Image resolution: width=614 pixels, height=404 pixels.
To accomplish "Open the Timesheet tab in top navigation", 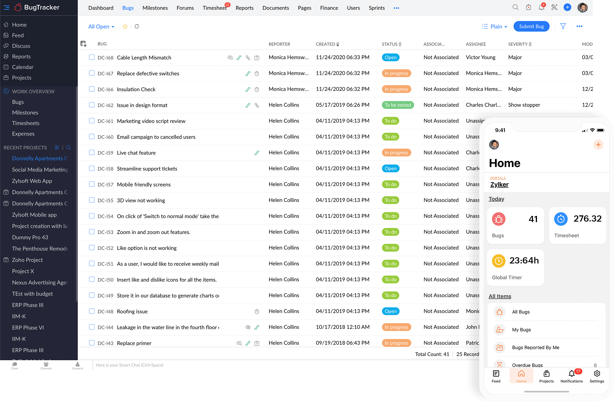I will (214, 8).
